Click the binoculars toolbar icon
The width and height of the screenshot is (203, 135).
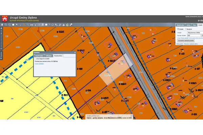(x=64, y=25)
